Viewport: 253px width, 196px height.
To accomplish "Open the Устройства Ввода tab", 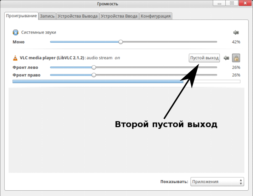I will 119,16.
